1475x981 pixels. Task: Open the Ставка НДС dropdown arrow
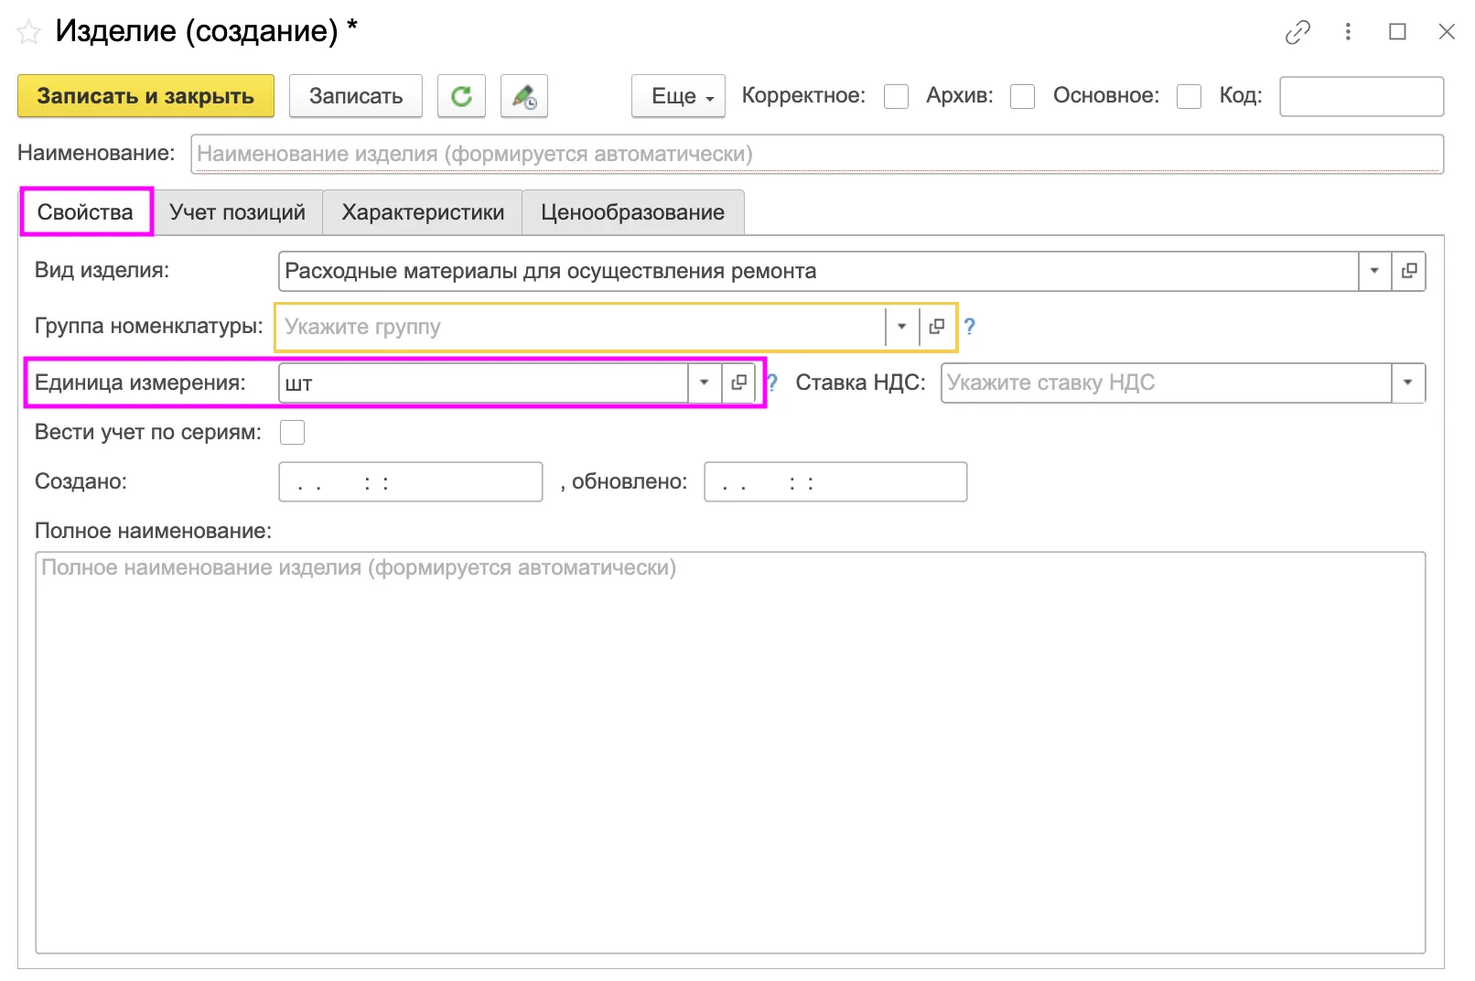(1408, 383)
